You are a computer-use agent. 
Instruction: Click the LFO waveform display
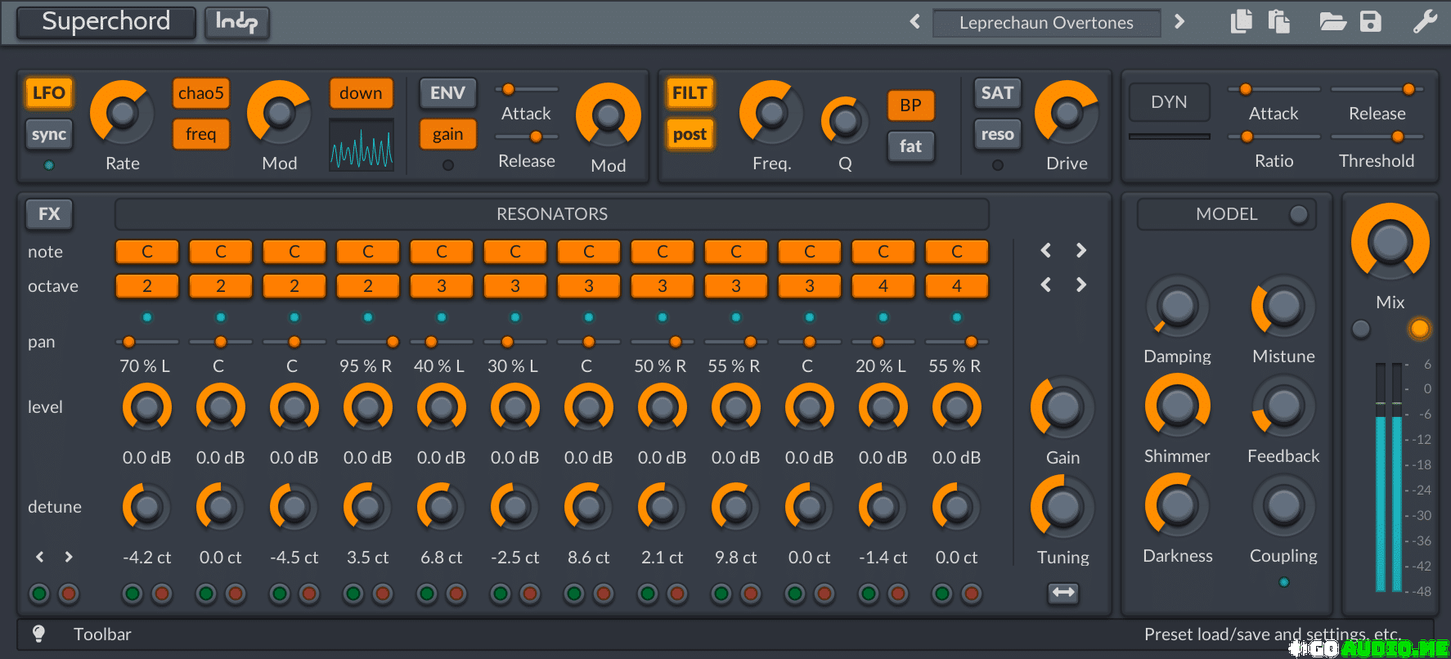pyautogui.click(x=362, y=145)
